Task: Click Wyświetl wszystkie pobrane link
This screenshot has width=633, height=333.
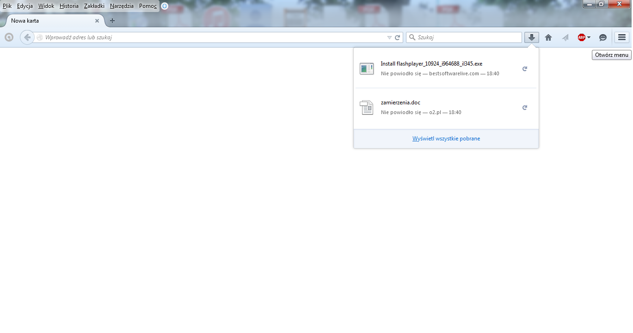Action: point(446,139)
